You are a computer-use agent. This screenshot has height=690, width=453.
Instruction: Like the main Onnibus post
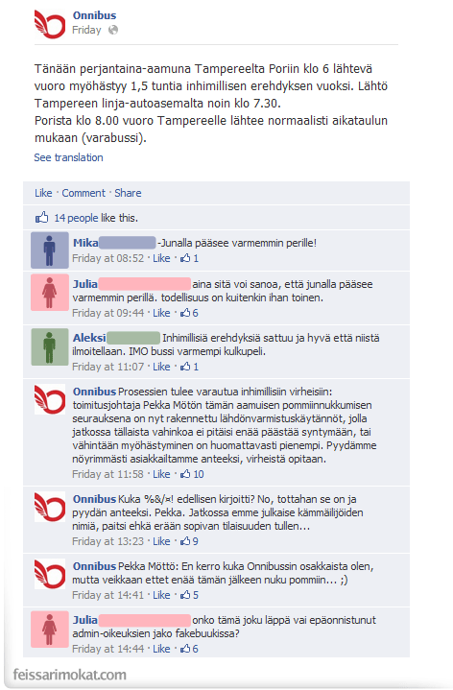(x=43, y=193)
